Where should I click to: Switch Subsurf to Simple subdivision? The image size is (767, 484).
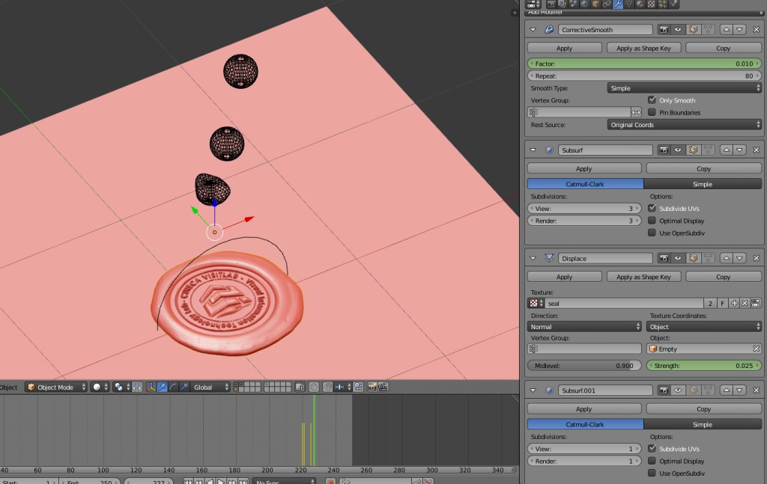point(702,184)
